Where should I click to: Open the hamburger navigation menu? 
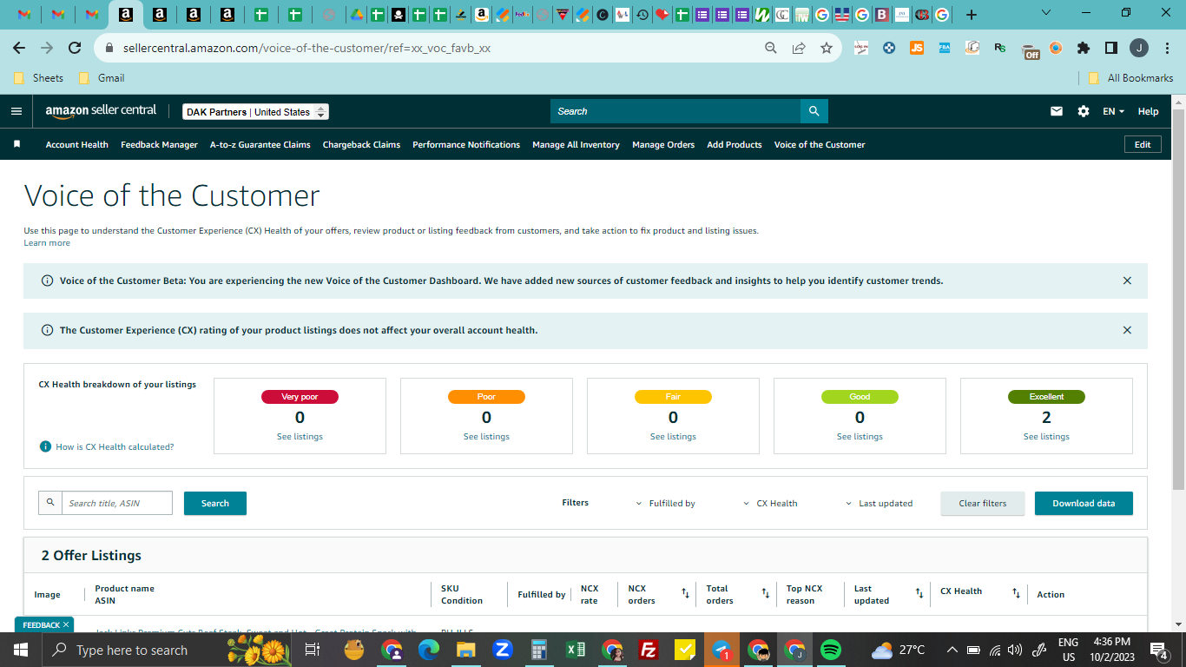(16, 111)
